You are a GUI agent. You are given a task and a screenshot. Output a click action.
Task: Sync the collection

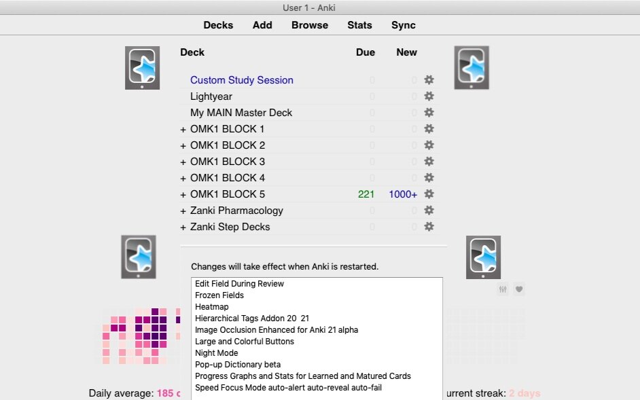click(404, 25)
